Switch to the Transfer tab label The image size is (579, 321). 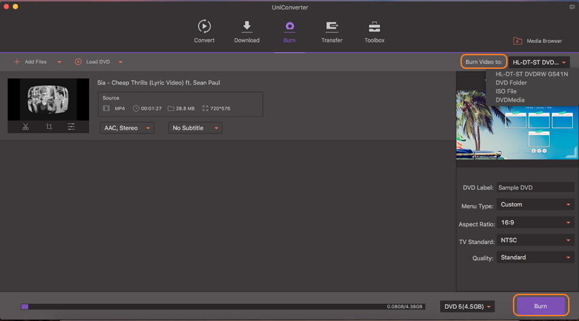tap(332, 40)
